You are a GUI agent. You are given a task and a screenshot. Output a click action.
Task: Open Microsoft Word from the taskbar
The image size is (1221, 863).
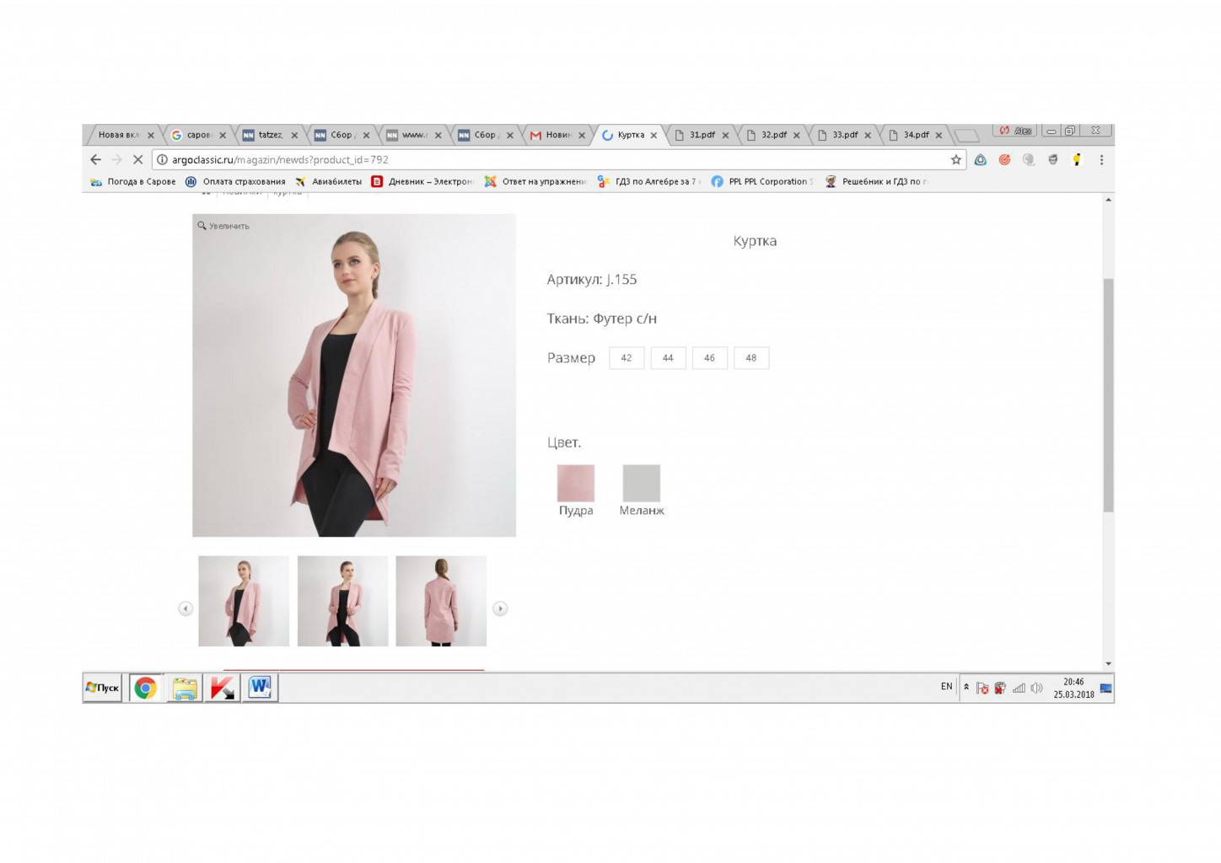(x=260, y=689)
